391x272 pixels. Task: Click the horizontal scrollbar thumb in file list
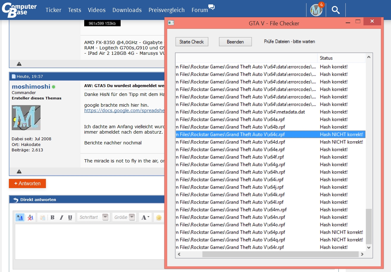click(x=280, y=254)
